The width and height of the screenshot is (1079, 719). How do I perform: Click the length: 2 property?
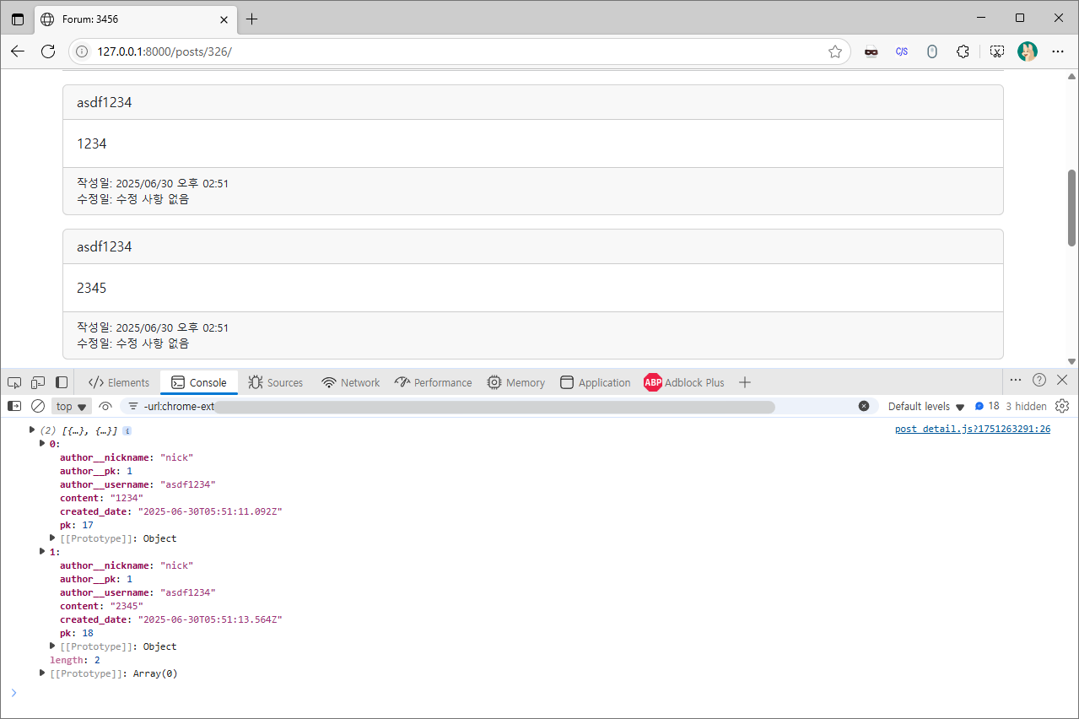click(75, 660)
